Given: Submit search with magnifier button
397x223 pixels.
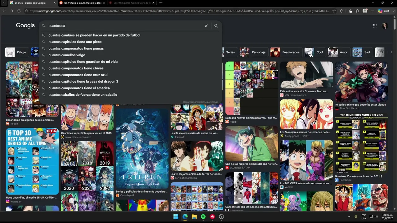Looking at the screenshot, I should (216, 26).
